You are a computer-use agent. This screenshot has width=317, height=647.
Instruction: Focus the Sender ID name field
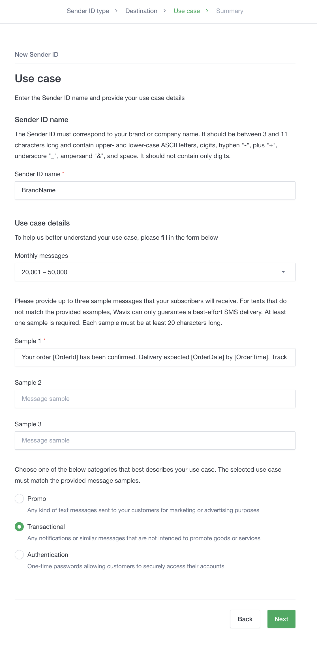(155, 190)
